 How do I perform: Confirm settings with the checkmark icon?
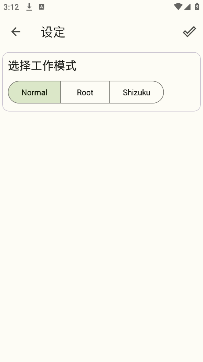click(x=189, y=32)
